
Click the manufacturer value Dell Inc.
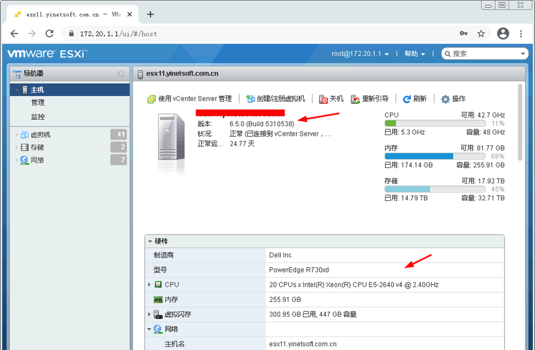click(x=281, y=255)
